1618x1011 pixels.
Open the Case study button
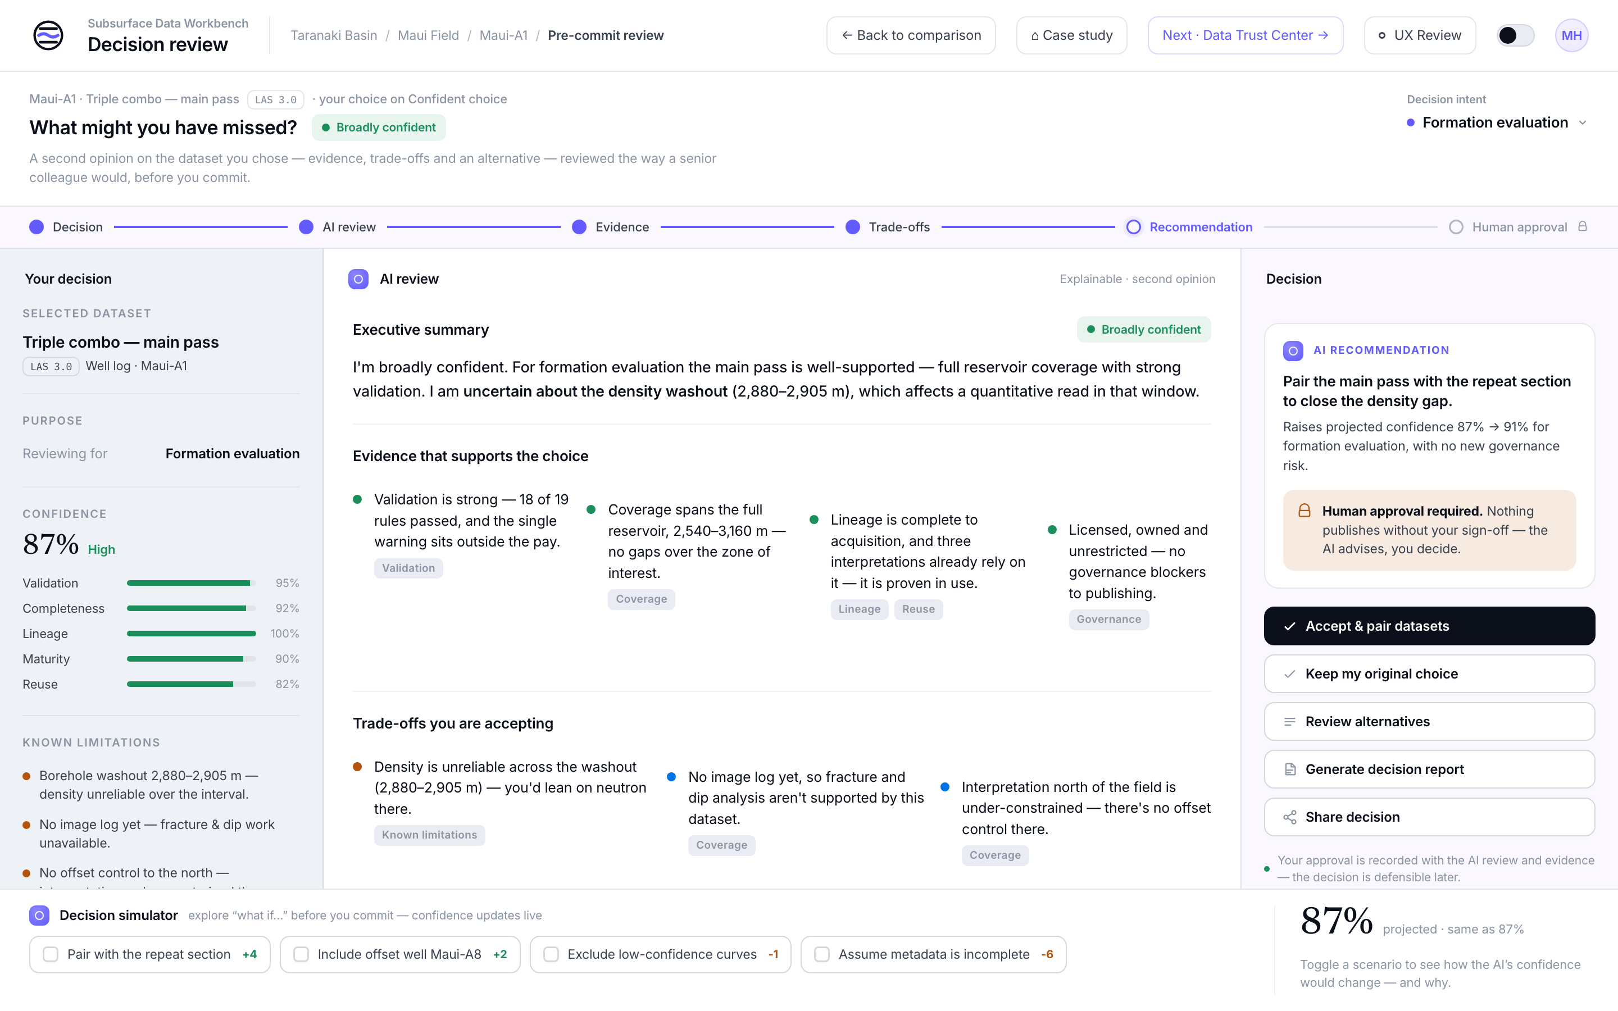(1071, 35)
